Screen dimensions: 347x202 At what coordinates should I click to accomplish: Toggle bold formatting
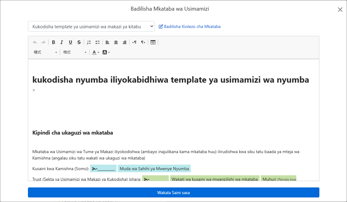pyautogui.click(x=53, y=42)
